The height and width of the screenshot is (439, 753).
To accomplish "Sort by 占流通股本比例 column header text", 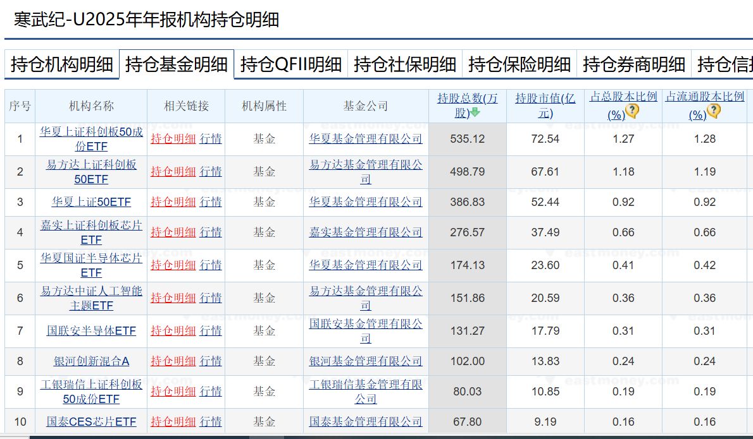I will 705,97.
